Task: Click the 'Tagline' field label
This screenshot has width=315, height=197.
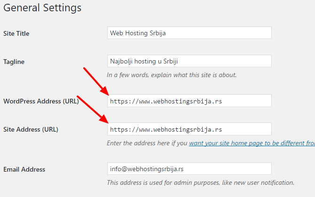Action: pos(14,62)
